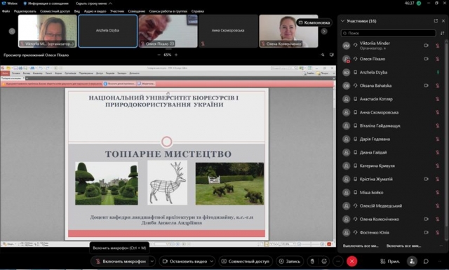Select Viktoriia Minder video thumbnail
Viewport: 449px width, 270px height.
tap(48, 31)
